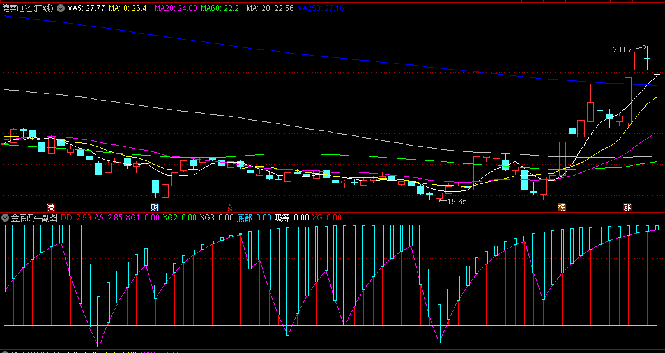Click the XG3: 0.00 indicator value
The image size is (665, 353).
pos(217,218)
